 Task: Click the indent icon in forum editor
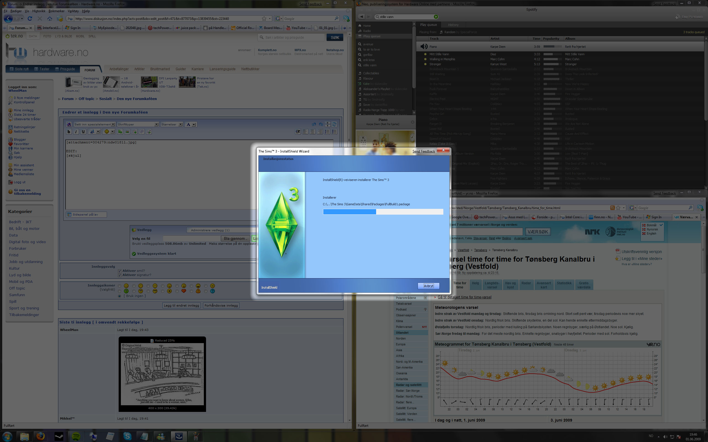point(298,131)
